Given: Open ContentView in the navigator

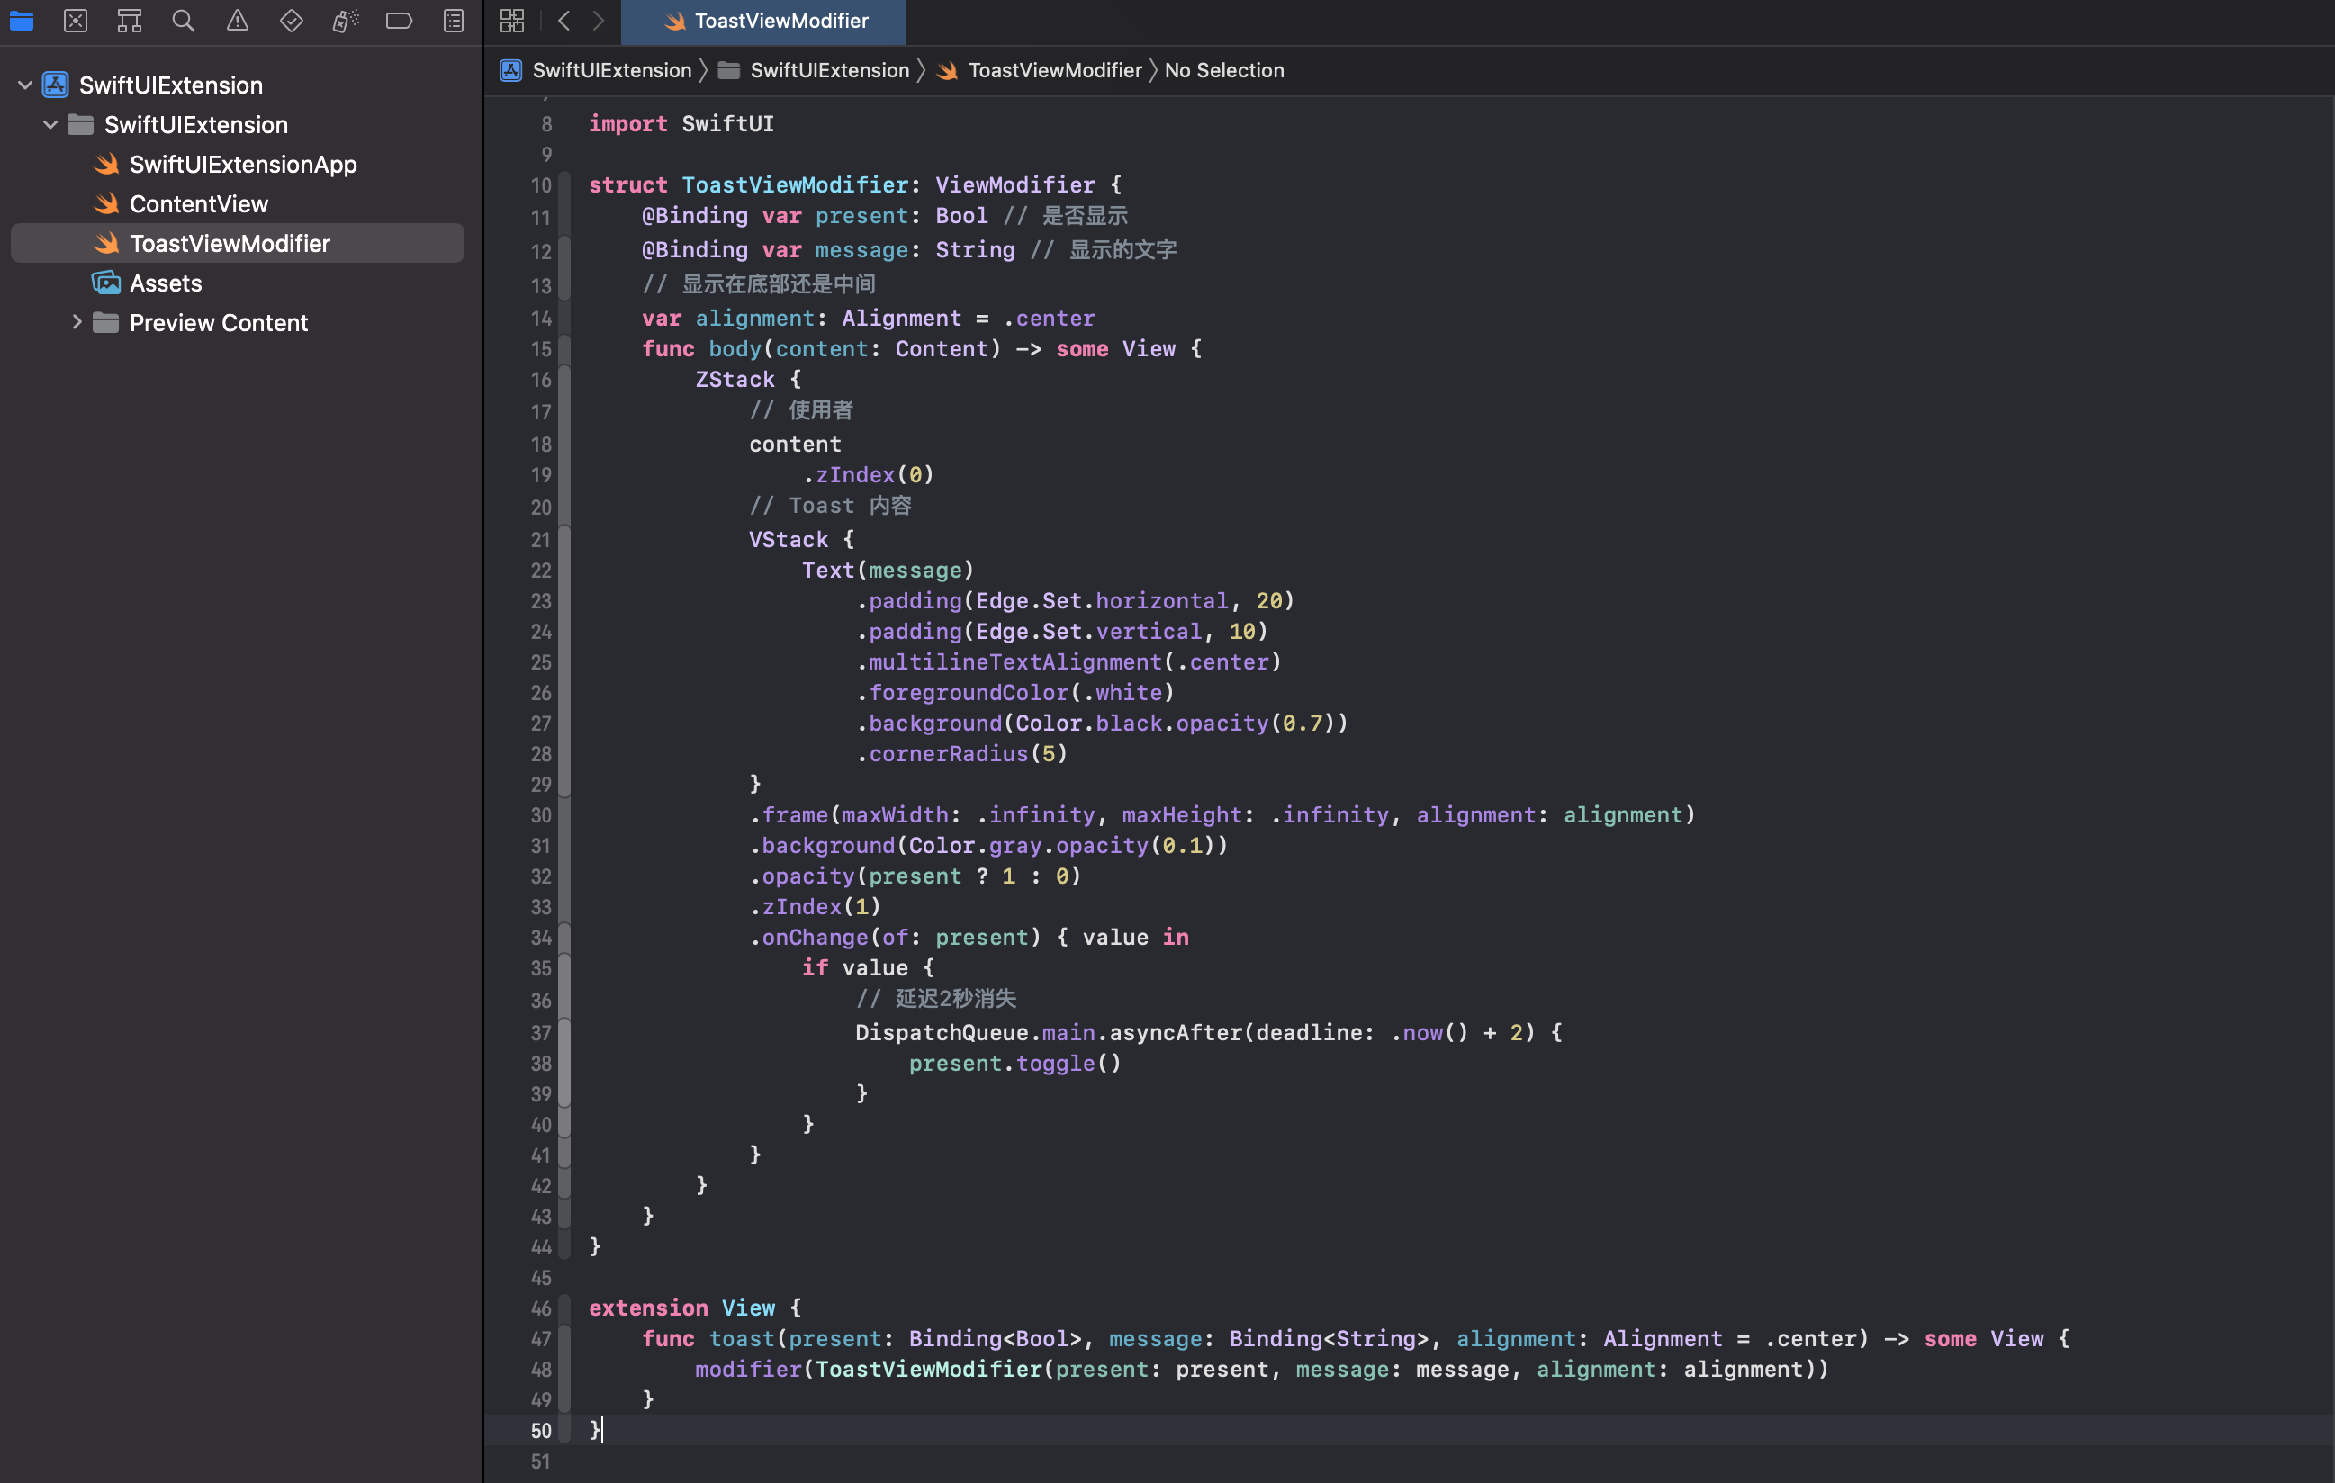Looking at the screenshot, I should tap(199, 204).
